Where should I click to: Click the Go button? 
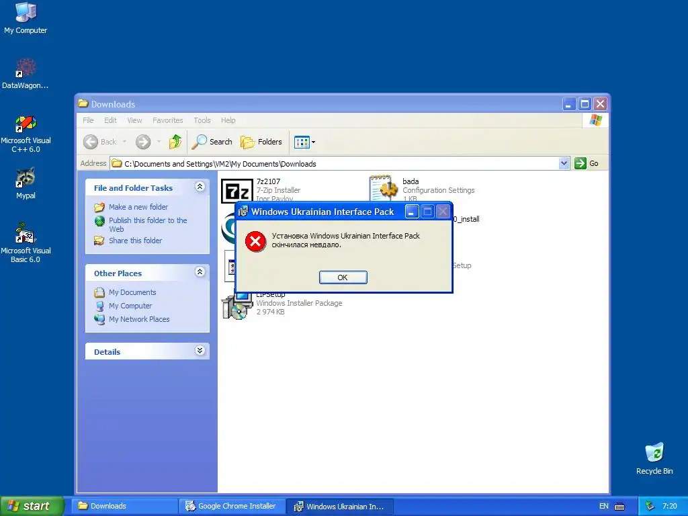click(587, 163)
